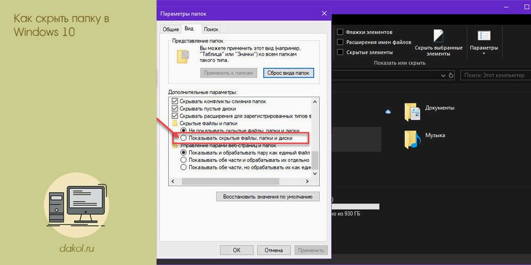Select Показывать скрытые файлы, папки и диски
This screenshot has width=531, height=265.
coord(183,138)
